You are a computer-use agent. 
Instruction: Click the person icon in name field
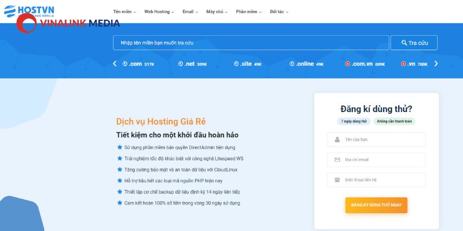click(x=337, y=140)
